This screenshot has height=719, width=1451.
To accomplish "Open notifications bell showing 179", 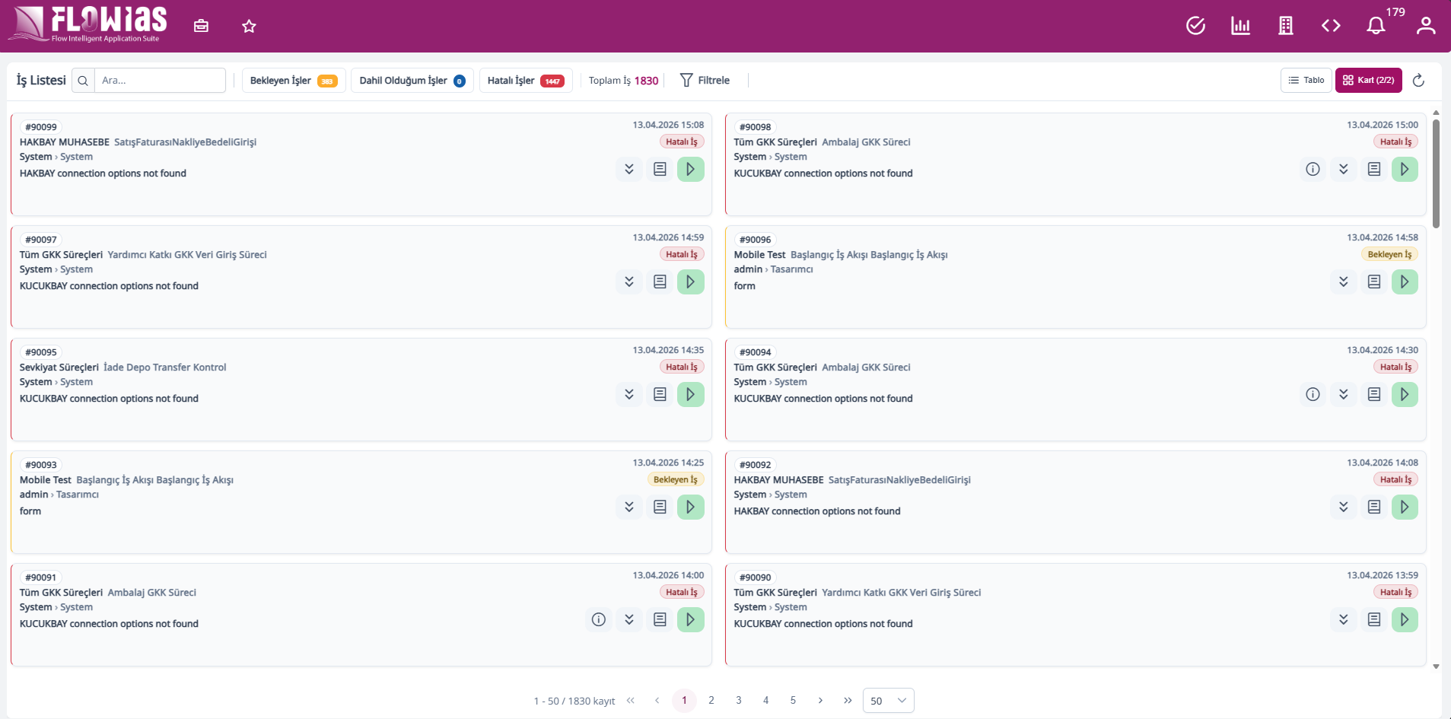I will [x=1376, y=26].
